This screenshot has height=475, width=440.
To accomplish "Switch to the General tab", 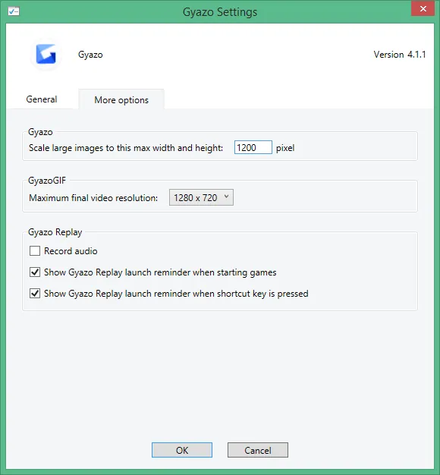I will (42, 99).
